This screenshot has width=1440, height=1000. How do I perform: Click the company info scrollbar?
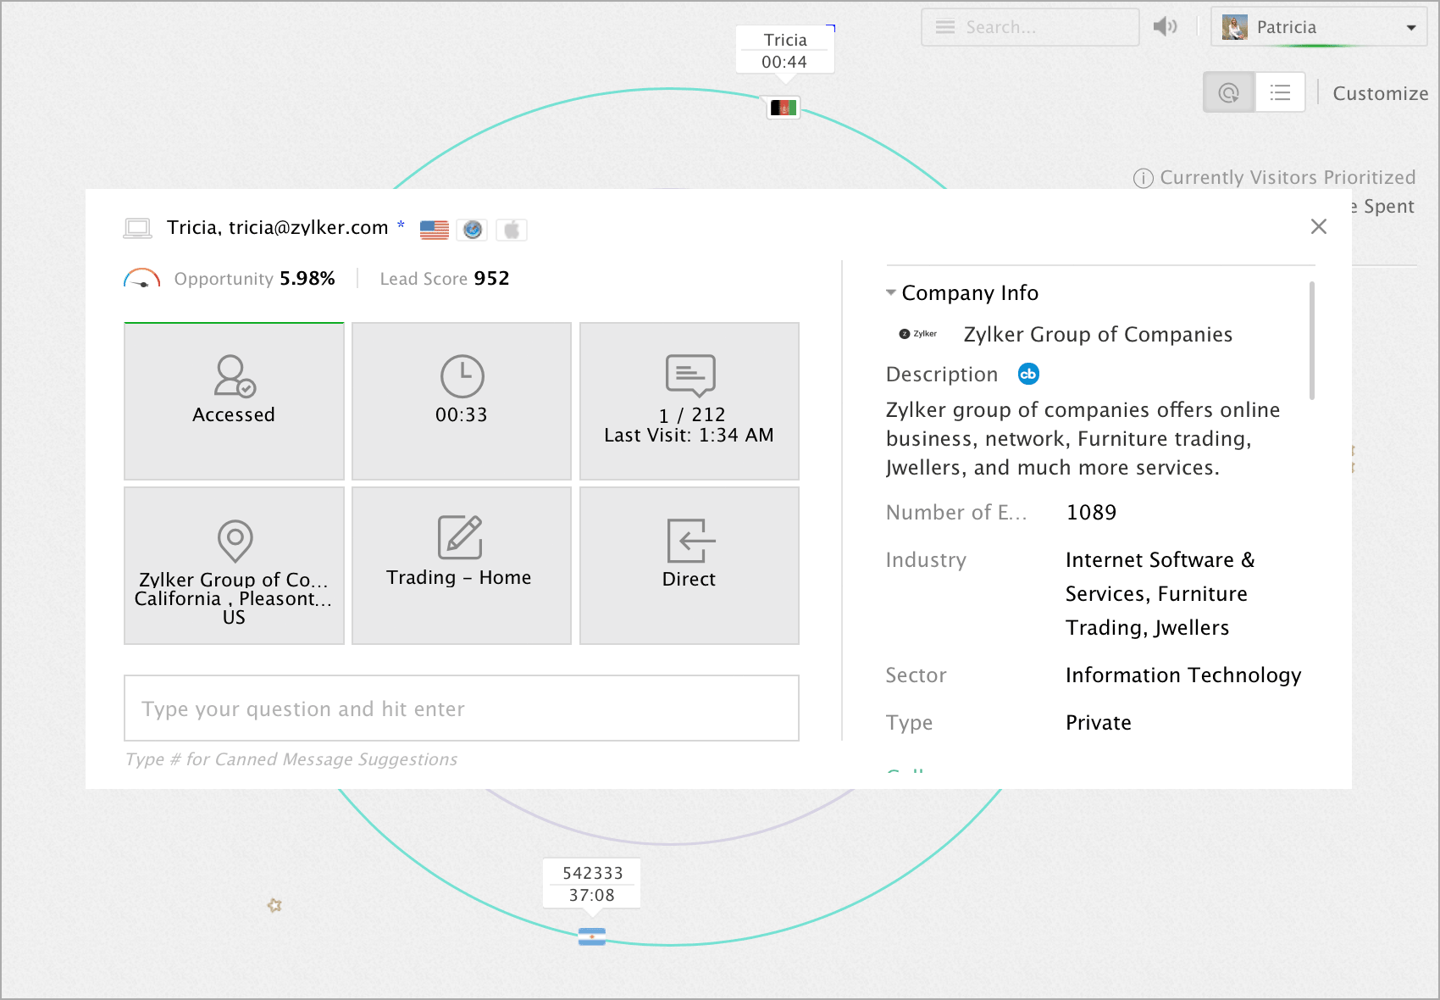point(1312,341)
